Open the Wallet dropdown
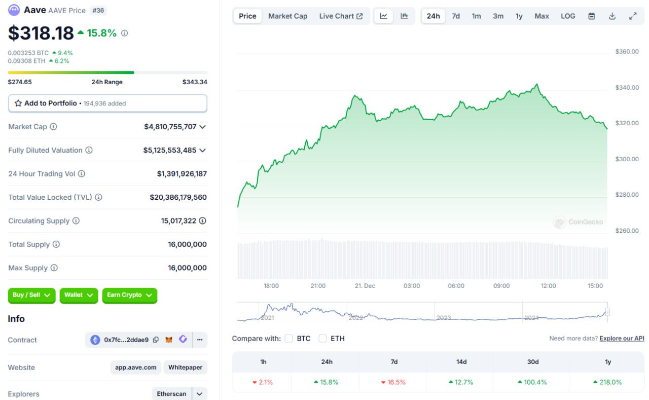The width and height of the screenshot is (649, 400). point(79,296)
